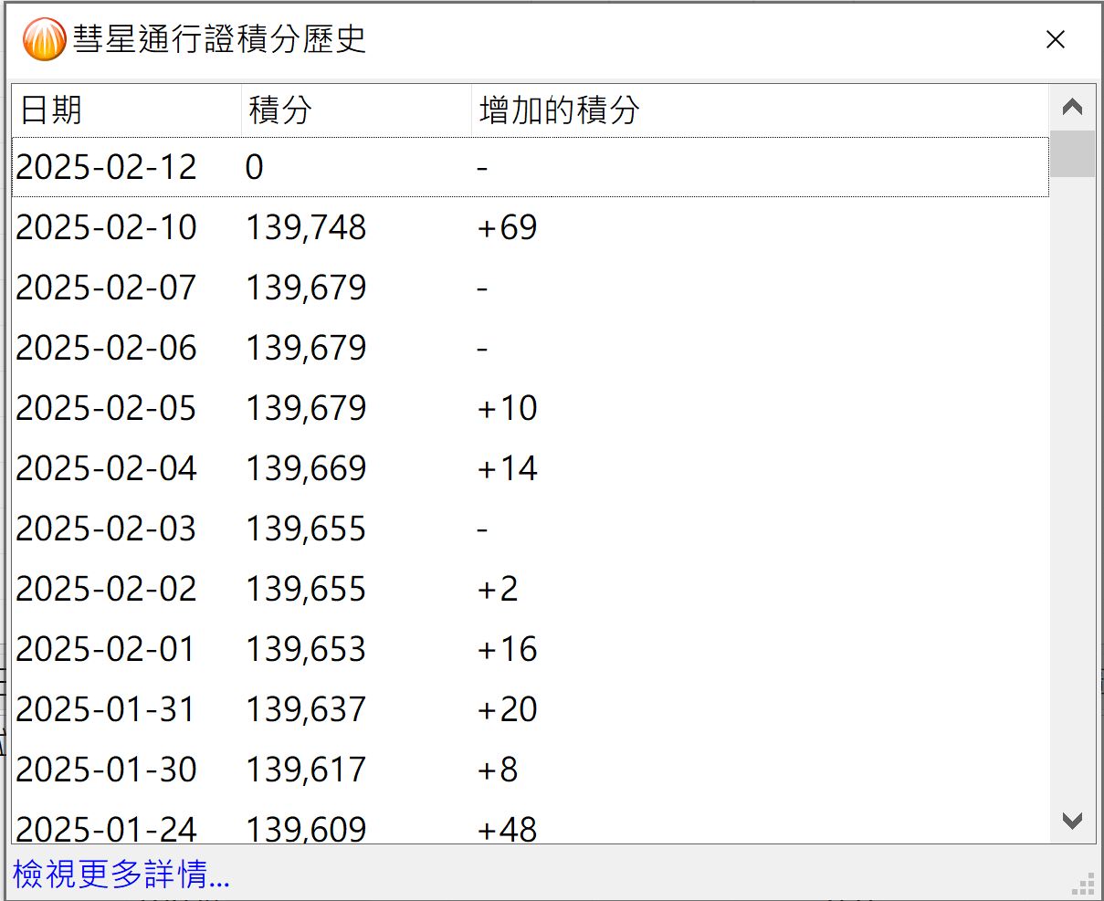Select the 2025-01-31 date row
The height and width of the screenshot is (901, 1104).
tap(531, 709)
